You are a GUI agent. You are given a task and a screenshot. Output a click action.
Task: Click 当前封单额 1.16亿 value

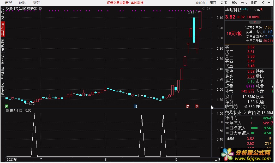268,27
